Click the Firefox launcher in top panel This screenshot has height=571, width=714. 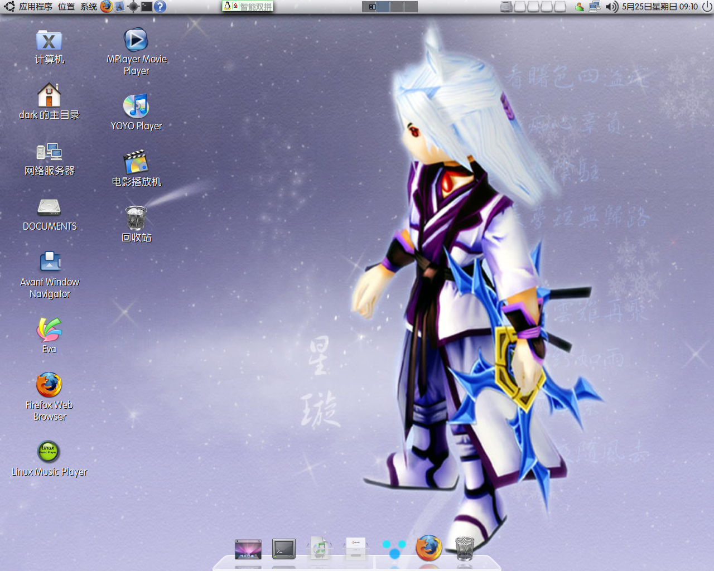pyautogui.click(x=106, y=7)
